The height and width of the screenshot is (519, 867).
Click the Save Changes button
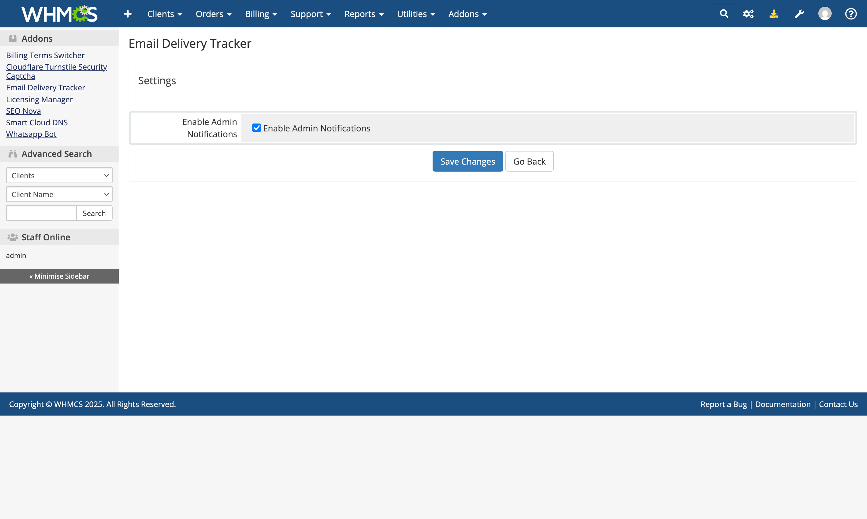[467, 161]
